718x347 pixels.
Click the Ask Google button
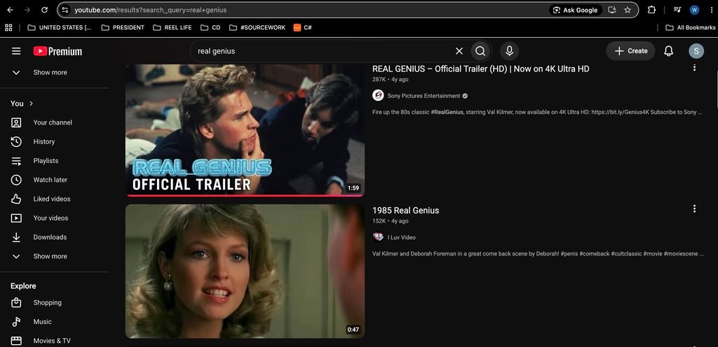[576, 10]
